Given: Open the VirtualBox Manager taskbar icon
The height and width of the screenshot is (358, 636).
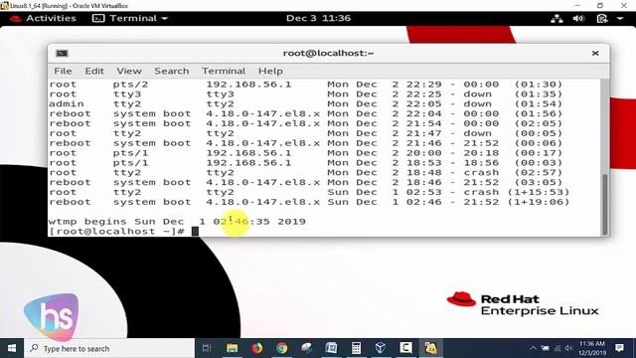Looking at the screenshot, I should coord(381,348).
